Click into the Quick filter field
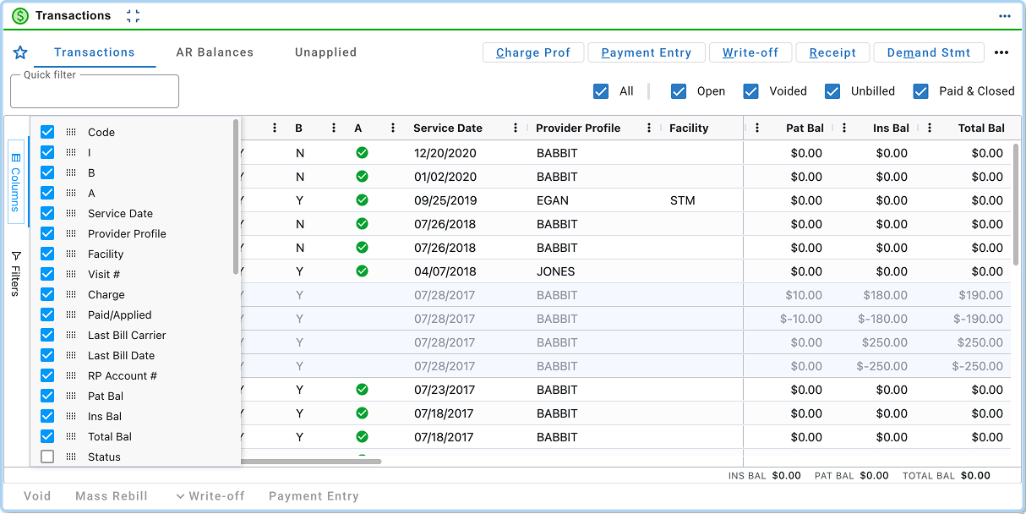Viewport: 1026px width, 514px height. (95, 91)
